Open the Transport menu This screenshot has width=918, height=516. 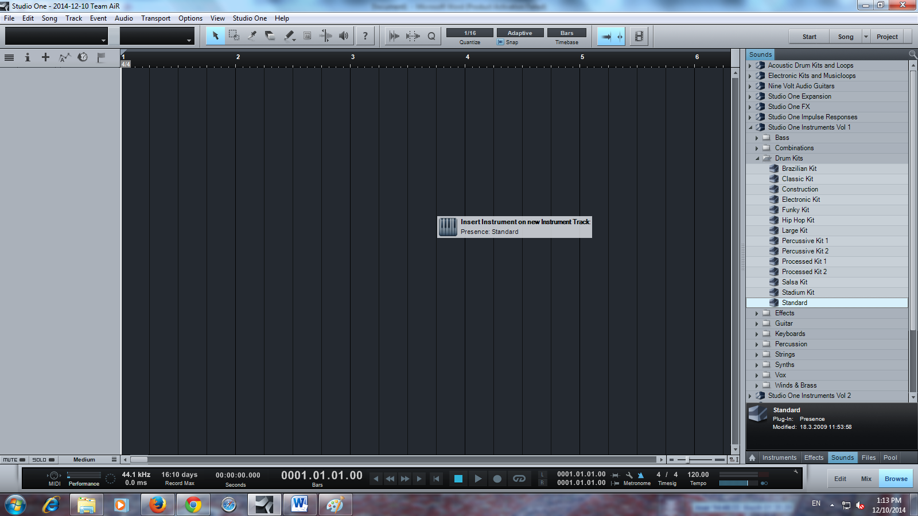[x=155, y=18]
